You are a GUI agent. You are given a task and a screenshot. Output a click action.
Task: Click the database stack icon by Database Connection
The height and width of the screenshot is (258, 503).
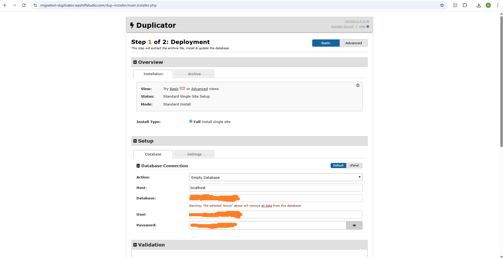[x=138, y=166]
